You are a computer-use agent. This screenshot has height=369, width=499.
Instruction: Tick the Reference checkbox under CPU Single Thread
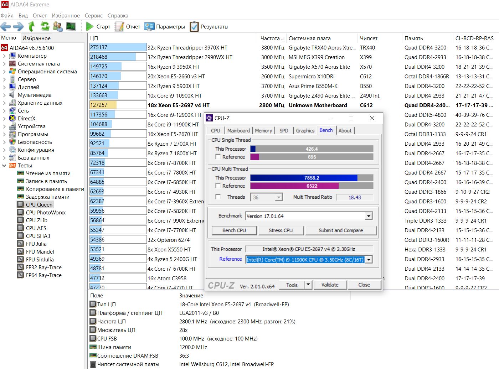tap(218, 156)
